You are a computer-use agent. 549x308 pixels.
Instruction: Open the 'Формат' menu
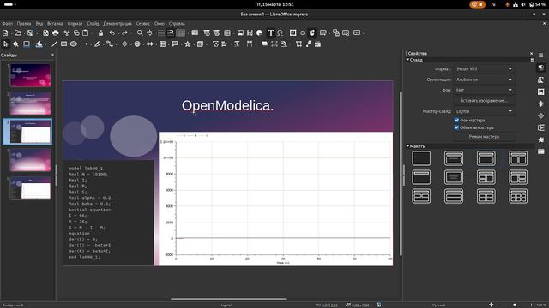click(x=75, y=23)
